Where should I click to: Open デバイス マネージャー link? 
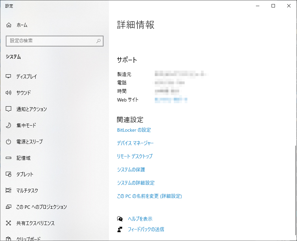[135, 143]
